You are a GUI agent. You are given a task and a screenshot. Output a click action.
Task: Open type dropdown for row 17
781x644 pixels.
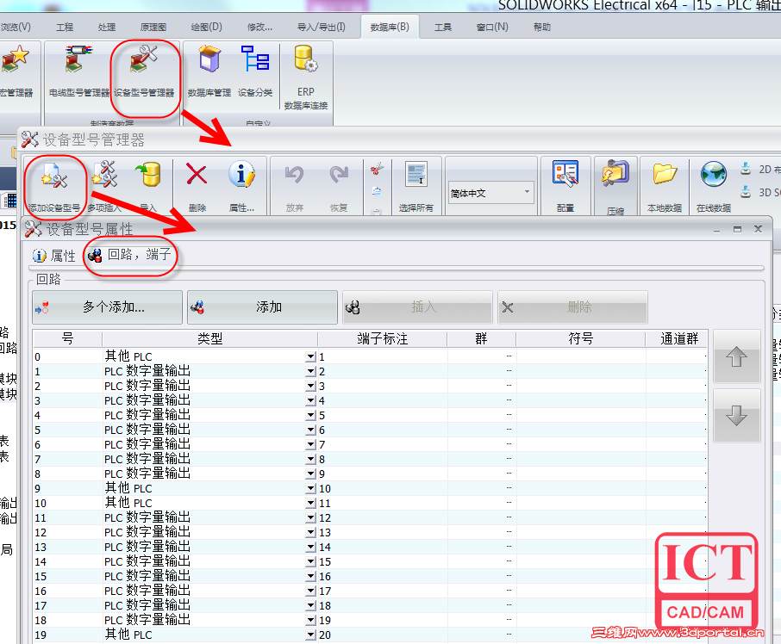click(311, 606)
